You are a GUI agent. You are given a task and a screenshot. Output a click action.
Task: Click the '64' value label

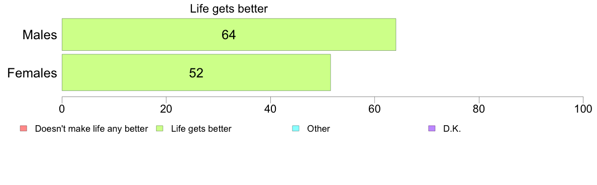tap(229, 35)
